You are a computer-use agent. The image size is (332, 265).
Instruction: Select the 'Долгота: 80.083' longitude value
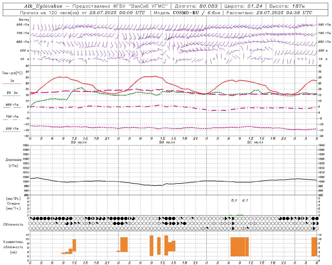point(196,6)
